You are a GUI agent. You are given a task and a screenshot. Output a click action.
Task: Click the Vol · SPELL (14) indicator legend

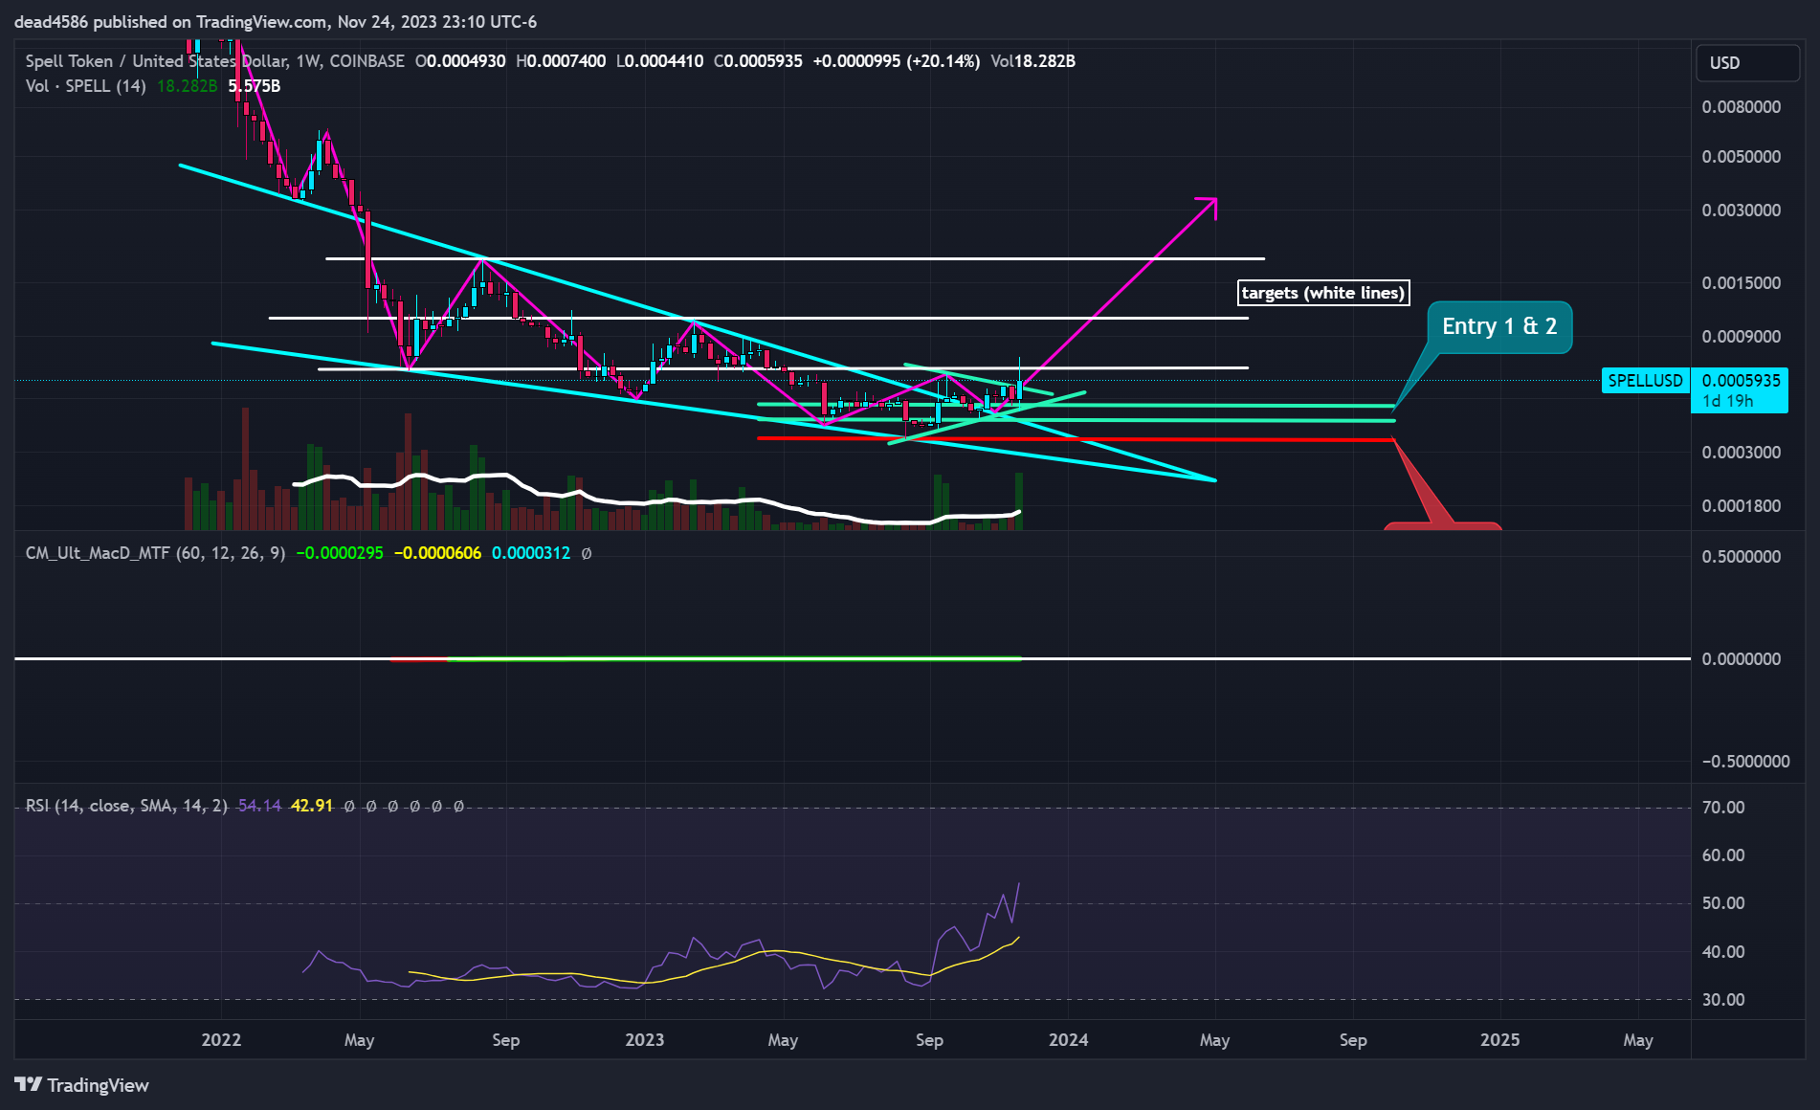click(86, 86)
